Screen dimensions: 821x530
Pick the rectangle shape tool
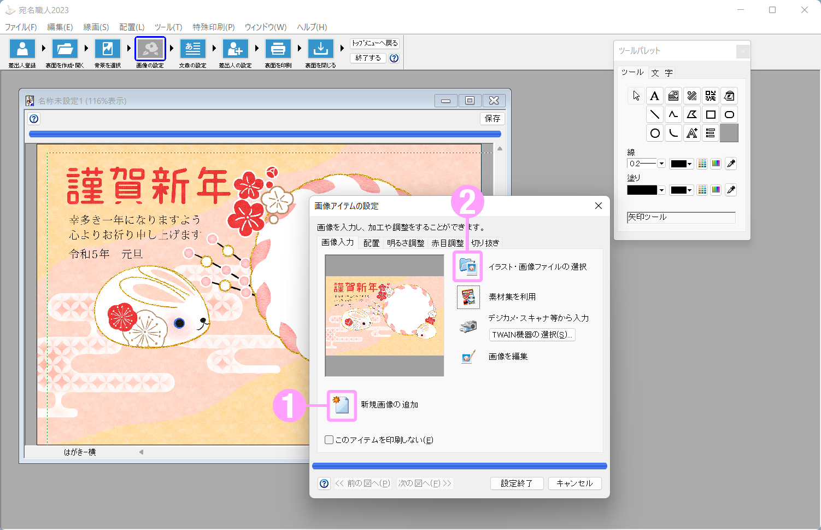711,115
